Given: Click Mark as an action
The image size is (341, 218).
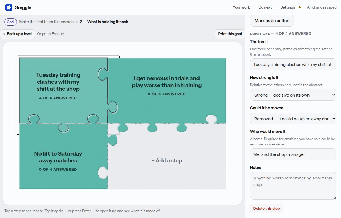Looking at the screenshot, I should click(x=272, y=21).
